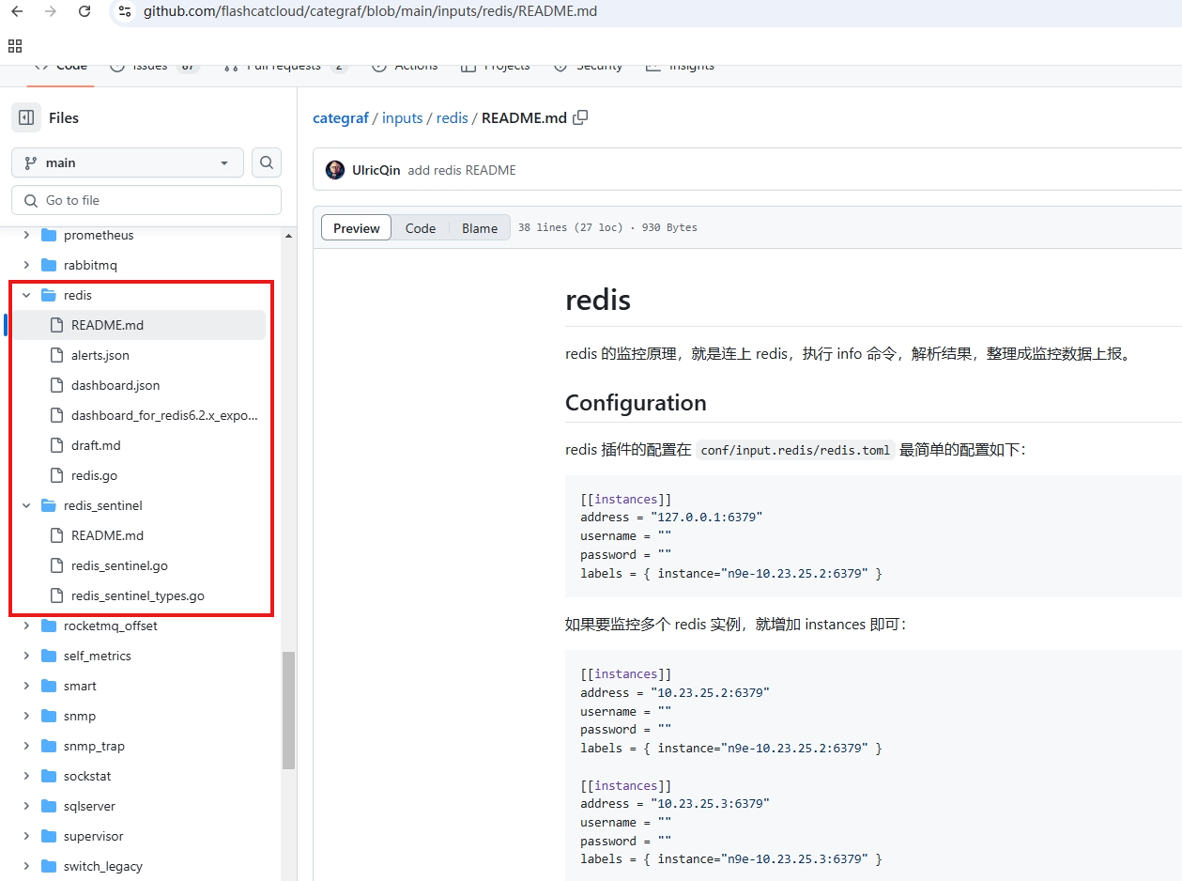The image size is (1182, 881).
Task: Click the browser address bar URL
Action: point(371,11)
